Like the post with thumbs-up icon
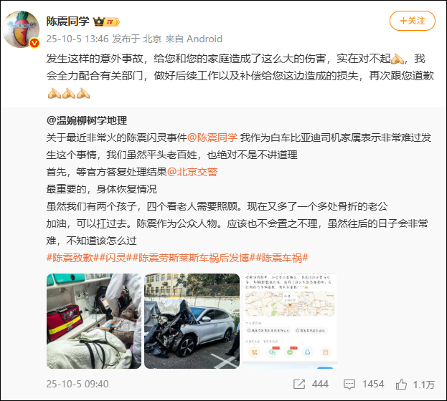447x401 pixels. tap(401, 385)
